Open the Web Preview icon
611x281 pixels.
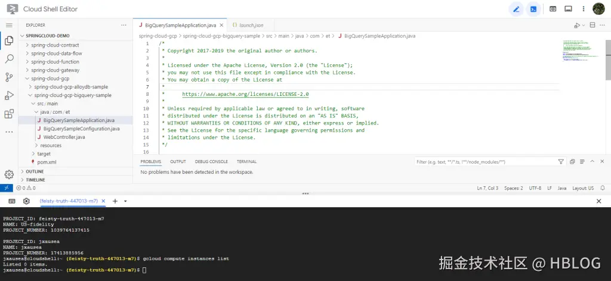[x=553, y=9]
